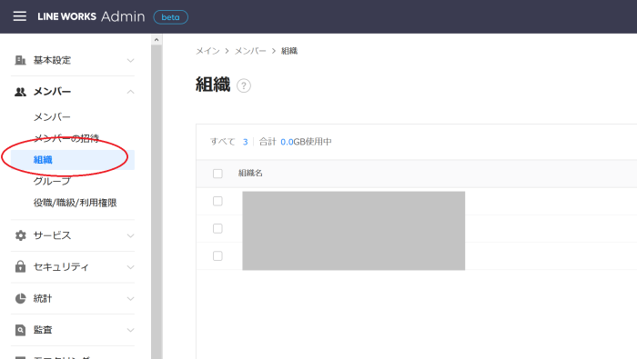Click the 統計 pie chart icon
This screenshot has width=637, height=359.
click(20, 298)
